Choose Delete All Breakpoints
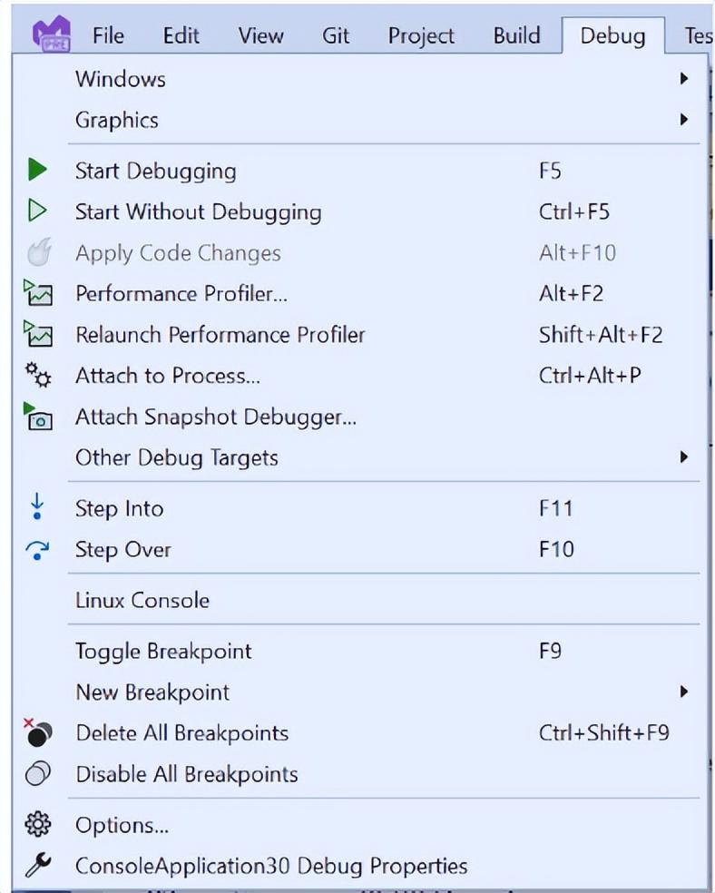 [360, 733]
